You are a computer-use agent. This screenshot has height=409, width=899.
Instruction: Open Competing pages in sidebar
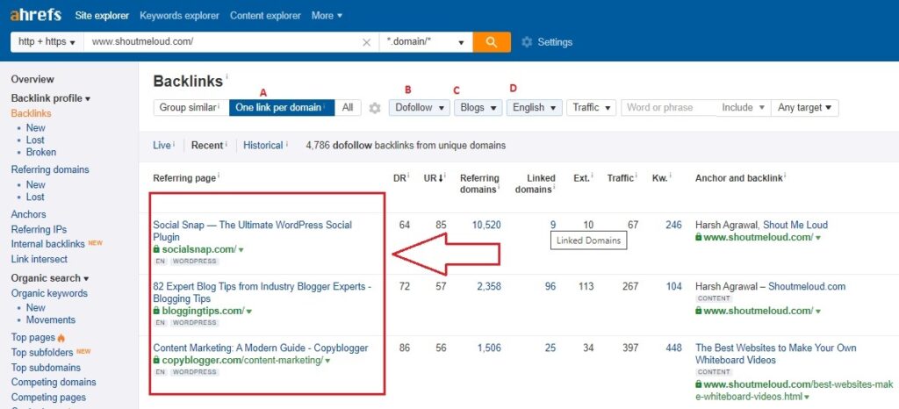(x=48, y=397)
